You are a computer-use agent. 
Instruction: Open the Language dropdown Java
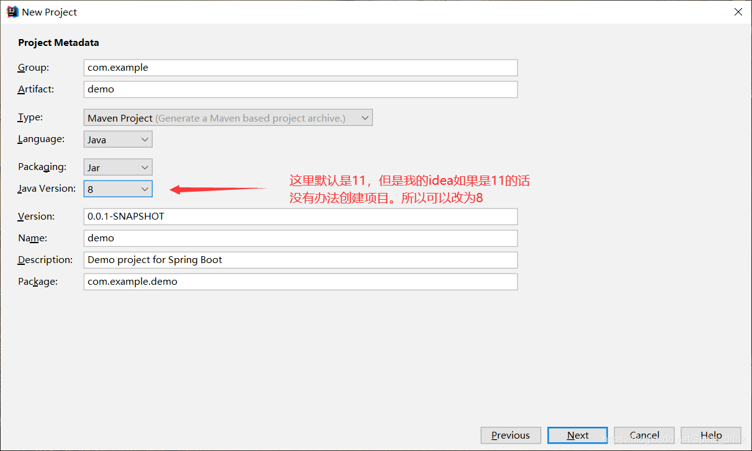[118, 140]
